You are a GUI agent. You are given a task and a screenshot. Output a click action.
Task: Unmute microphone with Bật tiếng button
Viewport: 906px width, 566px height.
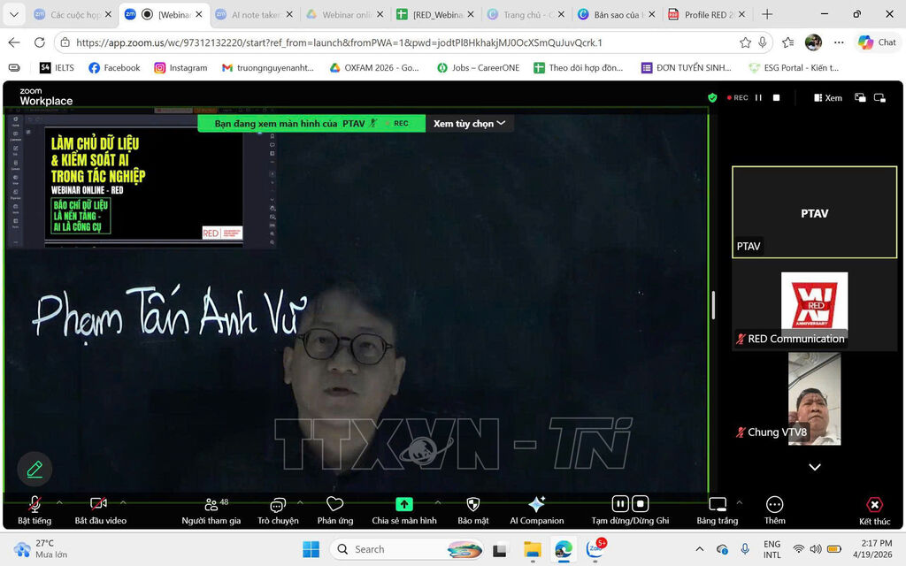(35, 505)
